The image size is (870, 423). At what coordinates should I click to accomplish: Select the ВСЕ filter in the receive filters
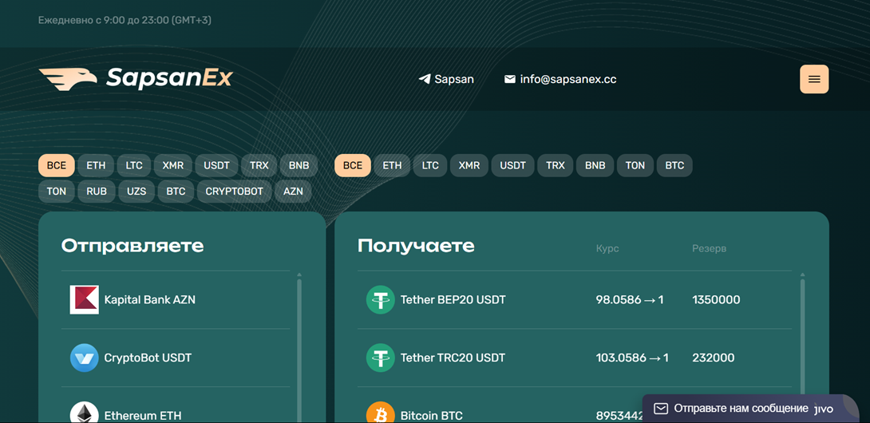click(353, 165)
